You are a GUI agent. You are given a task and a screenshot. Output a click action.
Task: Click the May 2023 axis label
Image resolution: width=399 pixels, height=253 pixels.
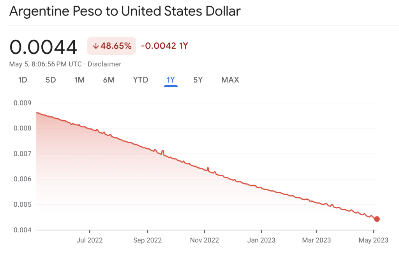[373, 240]
